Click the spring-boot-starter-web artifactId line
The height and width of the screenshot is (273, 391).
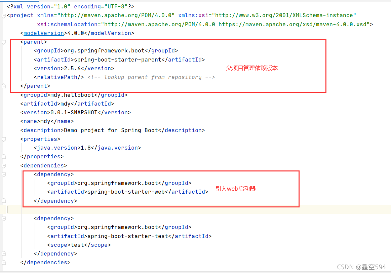point(128,192)
